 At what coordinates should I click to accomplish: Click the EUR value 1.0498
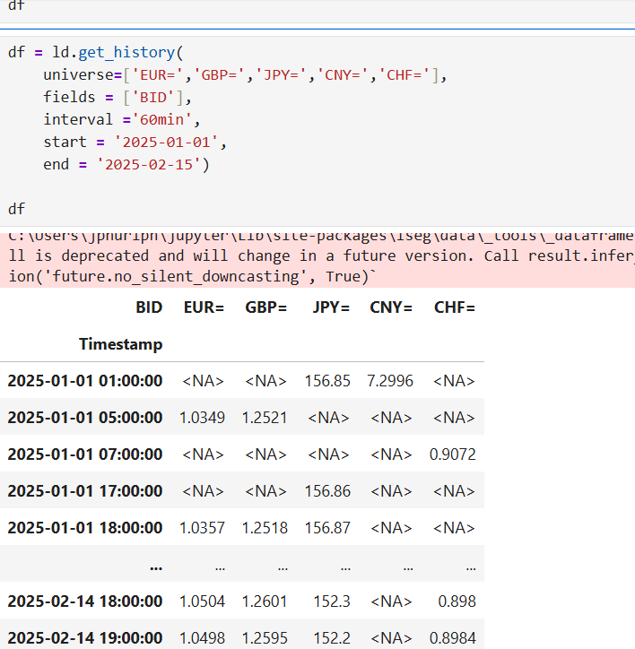tap(202, 638)
